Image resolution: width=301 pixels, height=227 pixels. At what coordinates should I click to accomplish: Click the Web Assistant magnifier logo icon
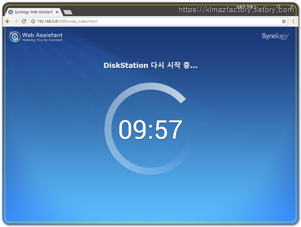pos(15,37)
